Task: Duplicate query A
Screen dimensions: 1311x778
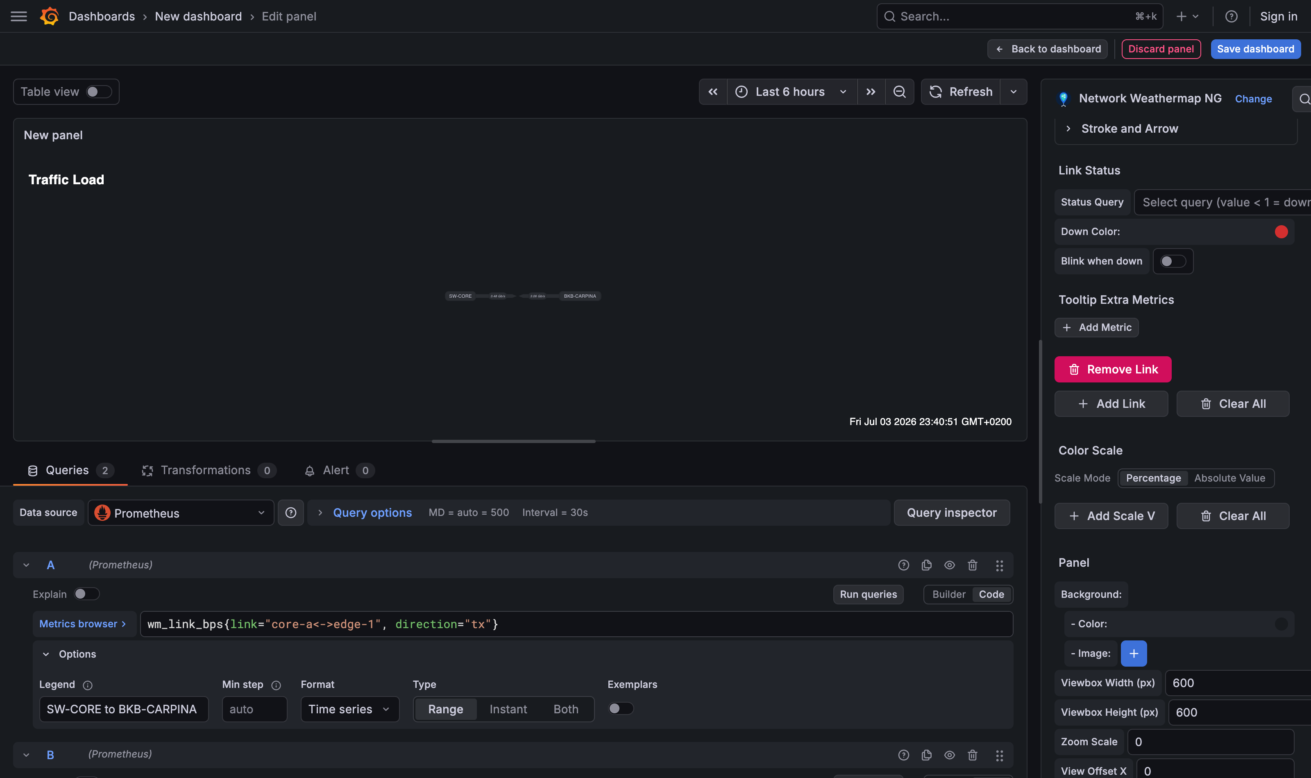Action: click(x=926, y=565)
